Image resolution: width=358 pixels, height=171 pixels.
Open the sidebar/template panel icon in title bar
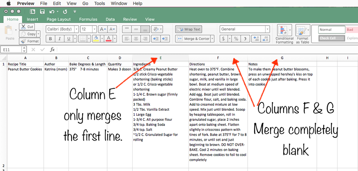pos(32,11)
